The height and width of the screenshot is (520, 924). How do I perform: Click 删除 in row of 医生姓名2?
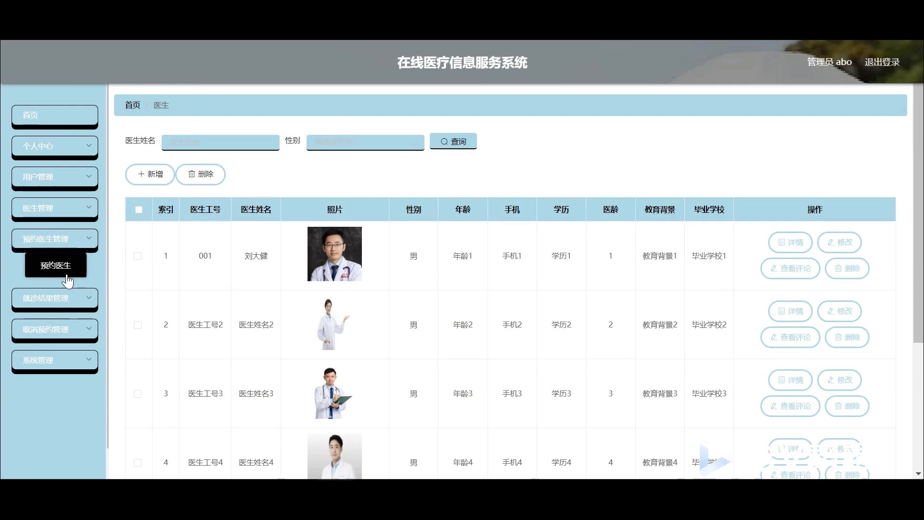[847, 337]
